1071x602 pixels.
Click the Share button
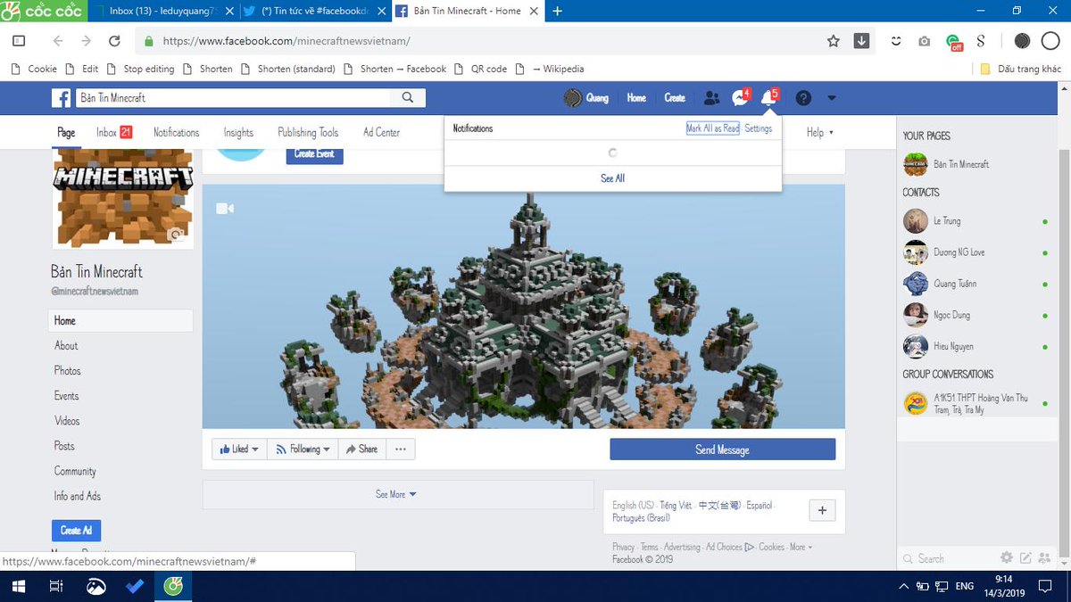pyautogui.click(x=361, y=449)
